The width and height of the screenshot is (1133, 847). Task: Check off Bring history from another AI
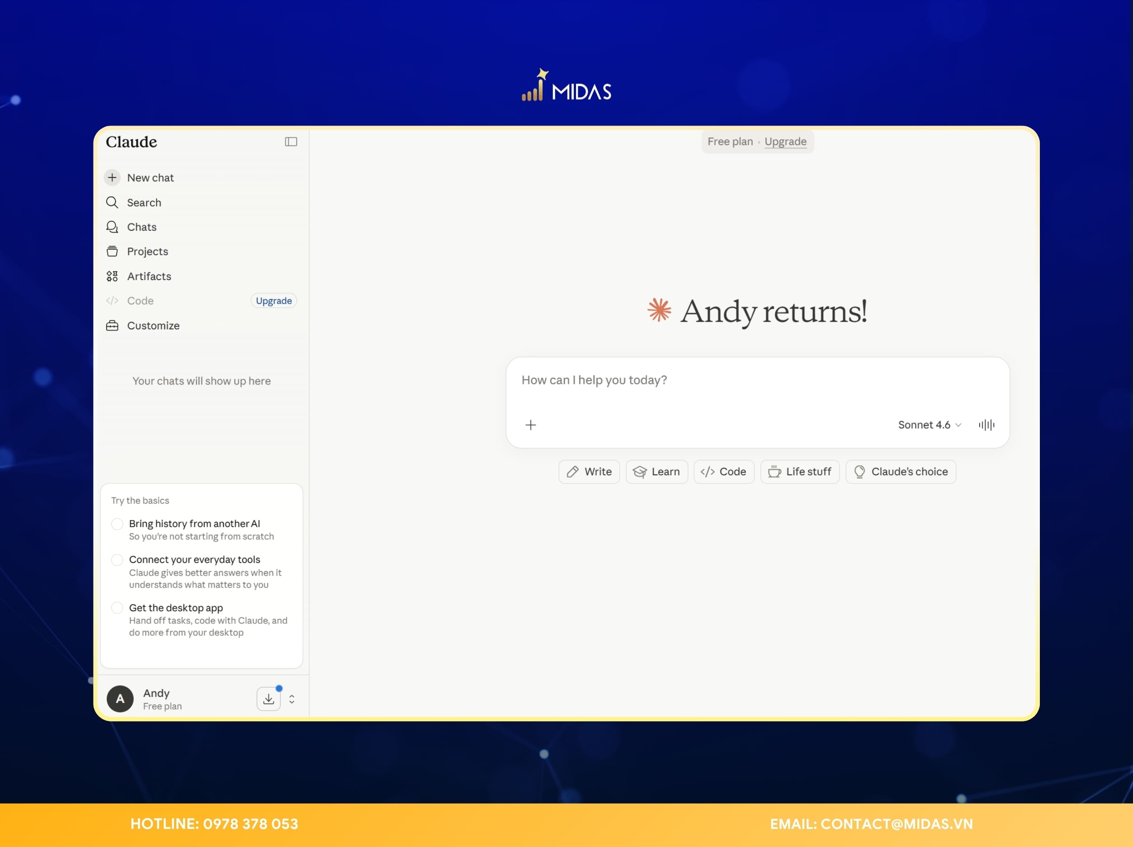point(117,524)
